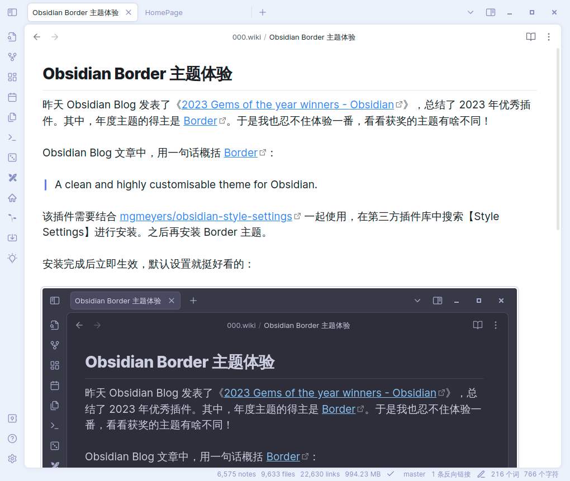Screen dimensions: 570x481
Task: Toggle reading view with the book icon
Action: click(x=530, y=37)
